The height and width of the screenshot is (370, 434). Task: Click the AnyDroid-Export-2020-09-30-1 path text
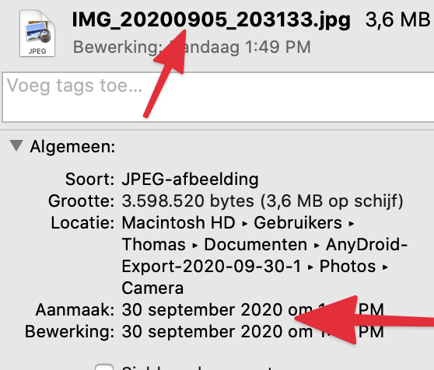point(264,256)
